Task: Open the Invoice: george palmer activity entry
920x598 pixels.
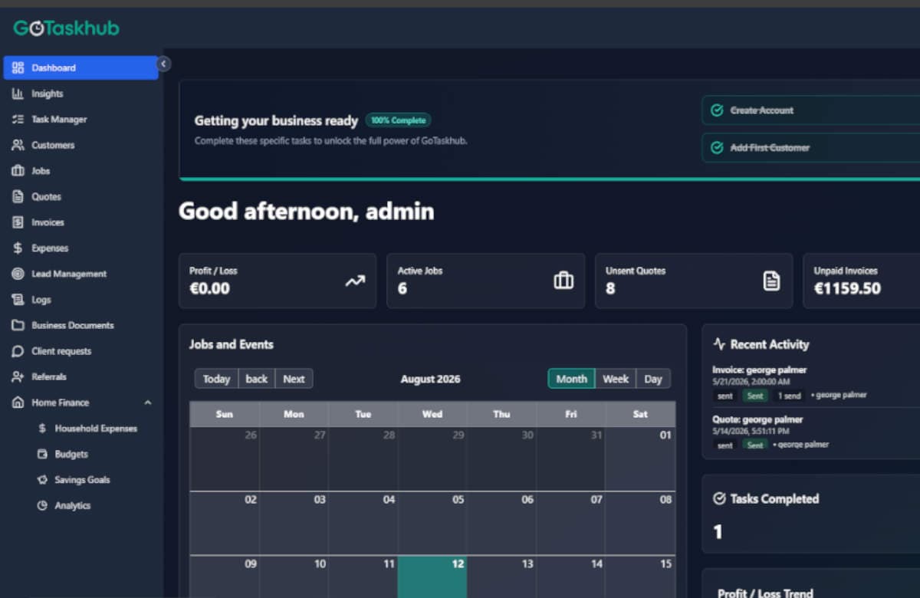Action: tap(816, 383)
